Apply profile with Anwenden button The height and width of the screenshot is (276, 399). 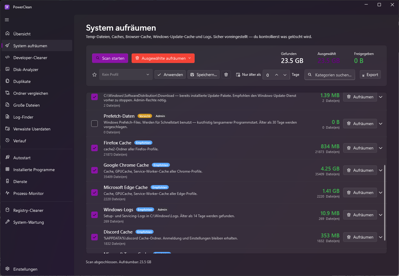(170, 75)
